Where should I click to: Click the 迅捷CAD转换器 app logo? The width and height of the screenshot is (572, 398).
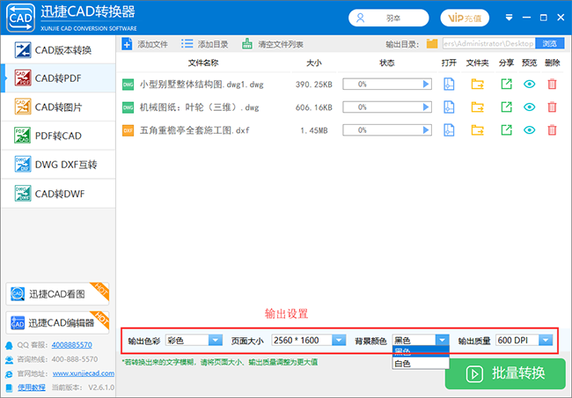coord(21,18)
